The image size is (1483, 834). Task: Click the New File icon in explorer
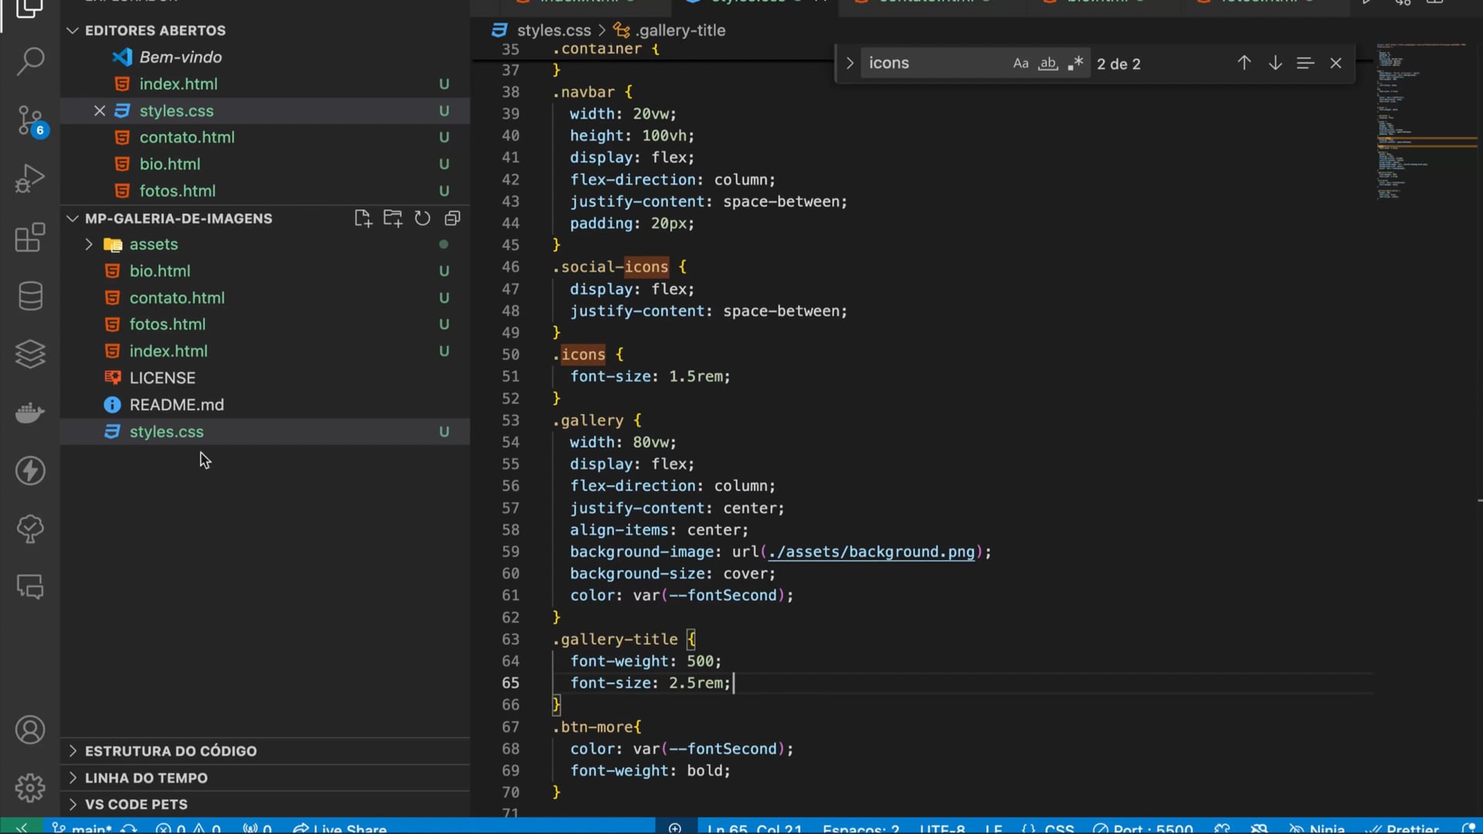coord(362,219)
